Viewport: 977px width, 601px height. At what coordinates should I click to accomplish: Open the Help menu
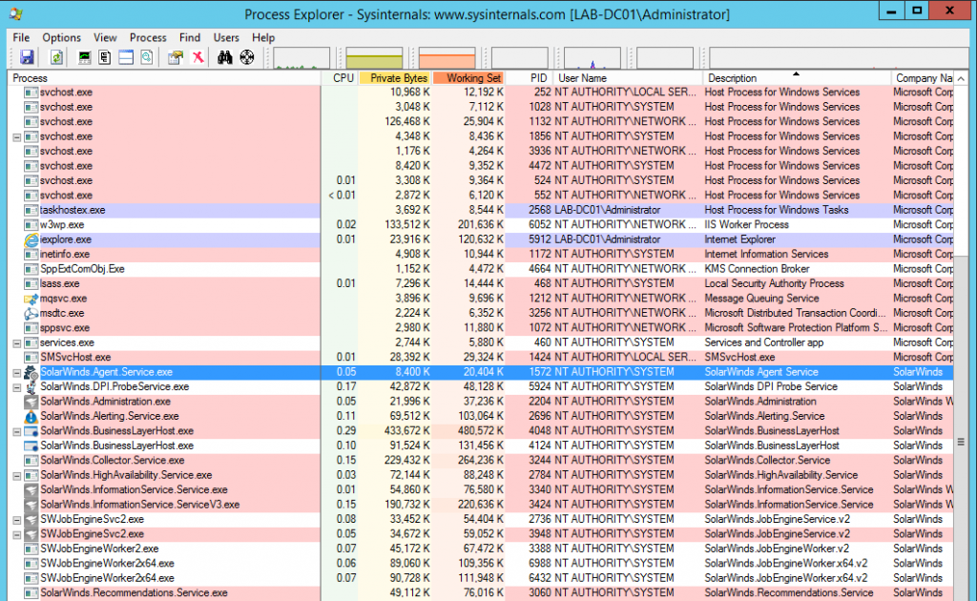click(263, 37)
